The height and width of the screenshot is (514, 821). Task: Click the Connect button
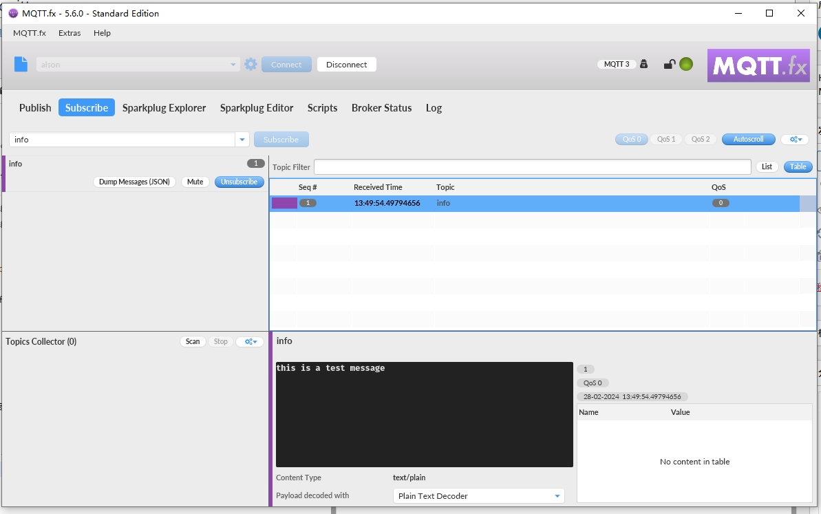pyautogui.click(x=286, y=65)
